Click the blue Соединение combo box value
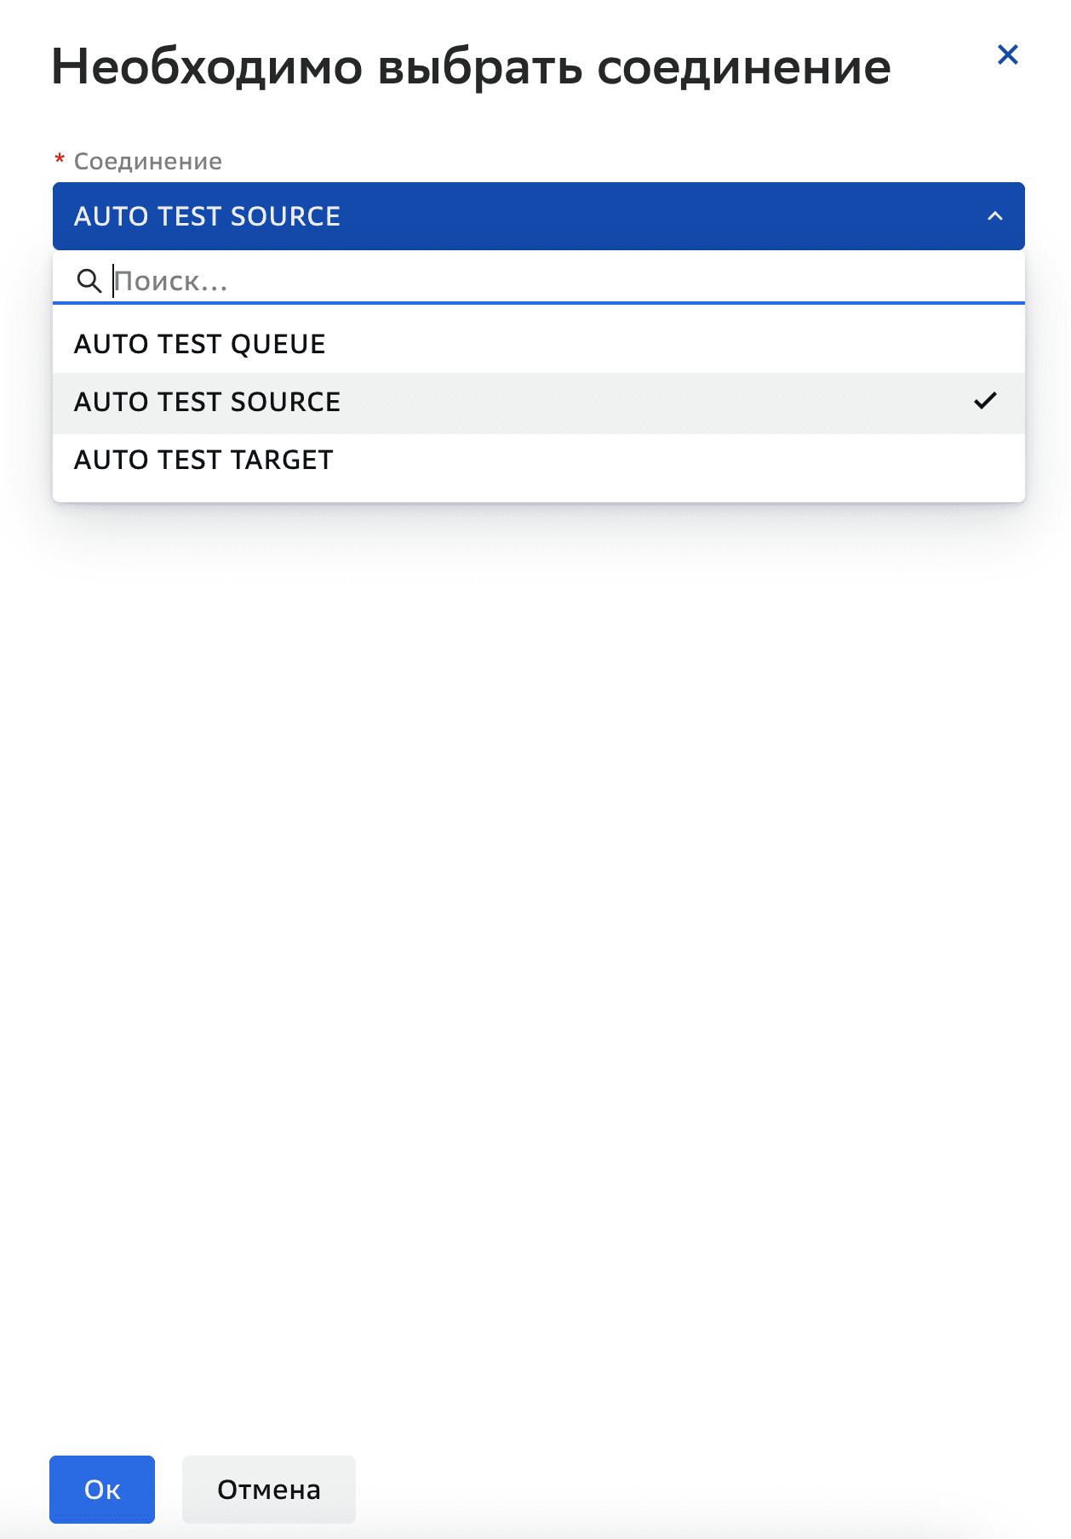Image resolution: width=1071 pixels, height=1539 pixels. coord(207,216)
